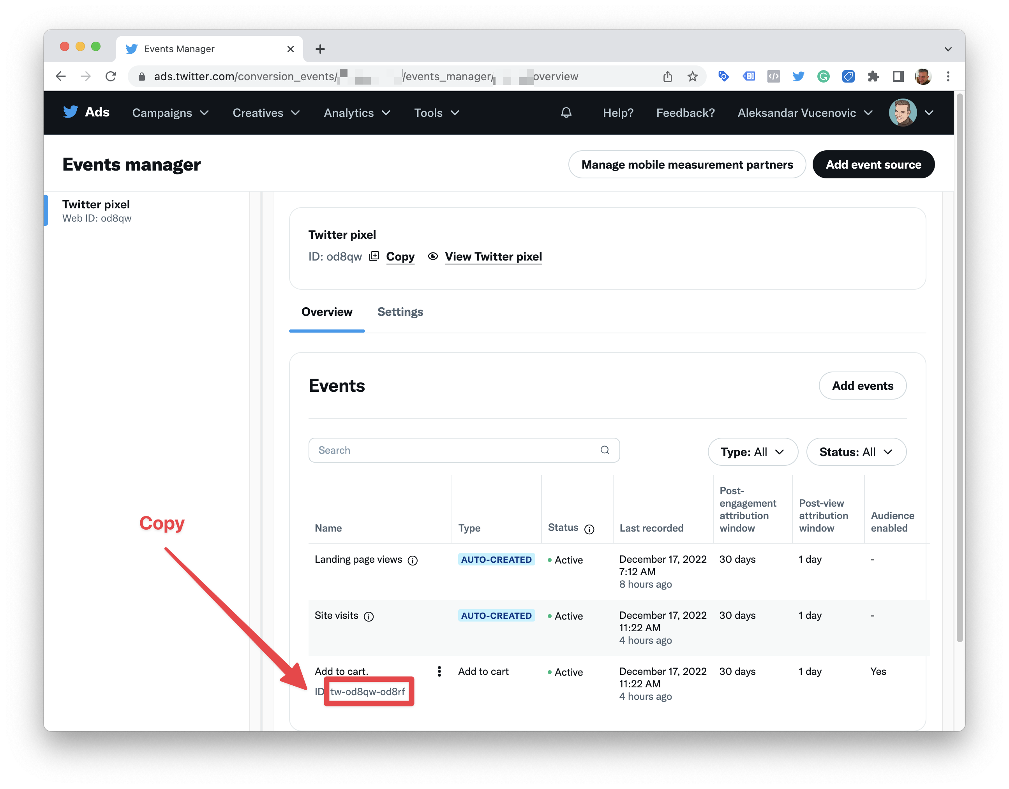Select Twitter pixel in the sidebar
This screenshot has height=789, width=1009.
(147, 211)
